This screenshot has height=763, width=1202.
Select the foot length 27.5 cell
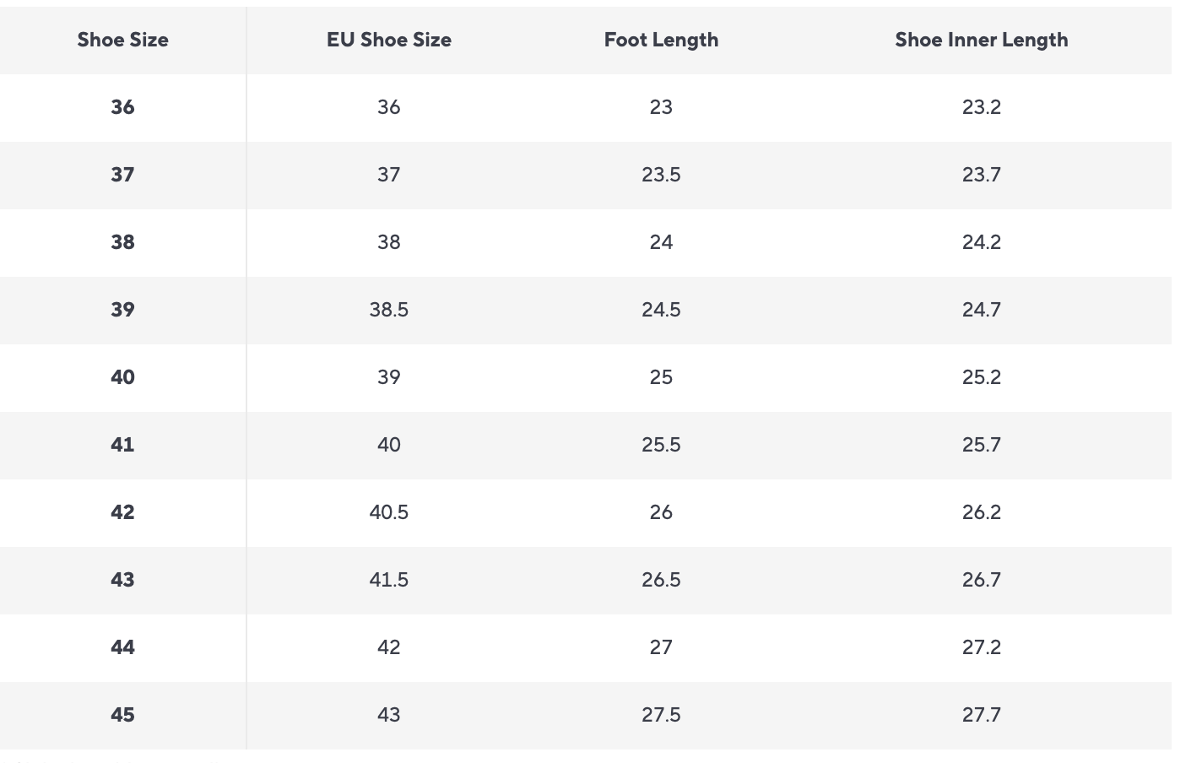click(661, 715)
